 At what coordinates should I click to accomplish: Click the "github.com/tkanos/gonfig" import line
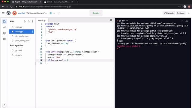pyautogui.click(x=62, y=29)
